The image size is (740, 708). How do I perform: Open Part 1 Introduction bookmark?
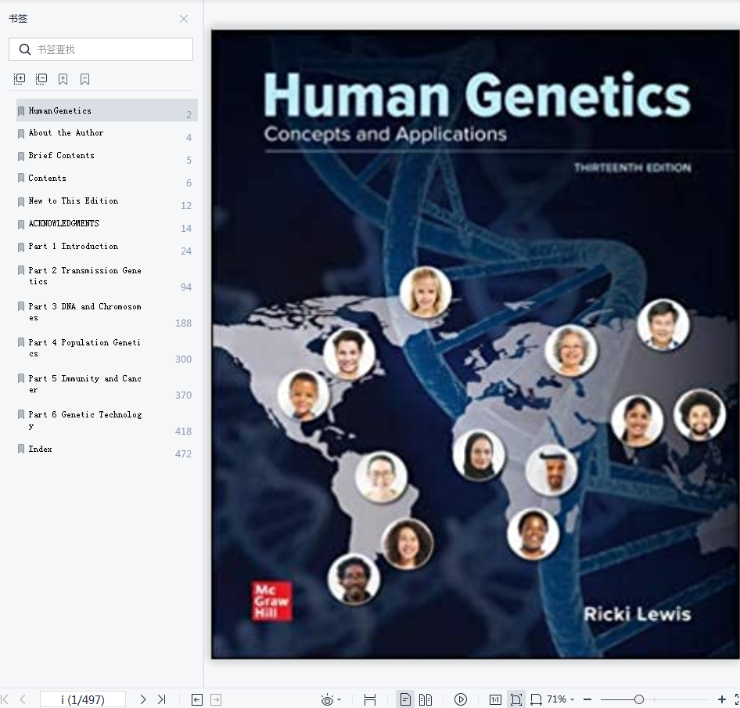[106, 247]
